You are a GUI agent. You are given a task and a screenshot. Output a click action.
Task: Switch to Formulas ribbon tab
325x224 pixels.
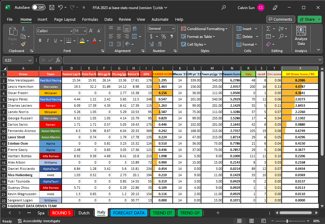click(90, 20)
